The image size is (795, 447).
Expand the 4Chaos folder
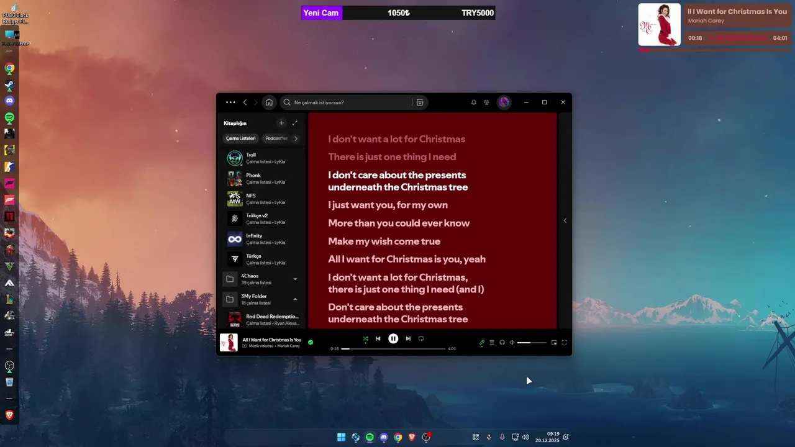[x=295, y=279]
